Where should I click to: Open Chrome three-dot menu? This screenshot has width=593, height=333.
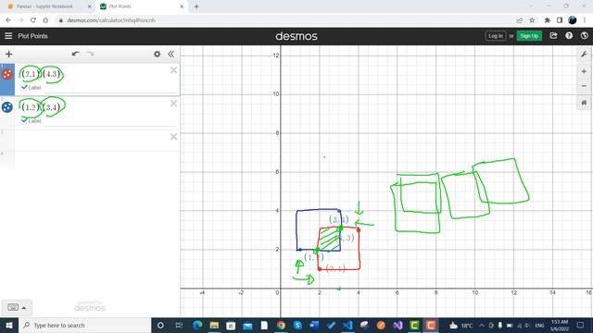tap(585, 20)
